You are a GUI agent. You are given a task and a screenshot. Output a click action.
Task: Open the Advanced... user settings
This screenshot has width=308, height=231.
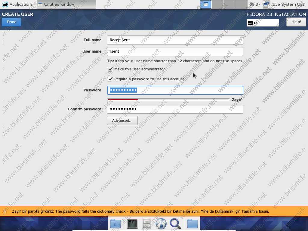[x=122, y=121]
